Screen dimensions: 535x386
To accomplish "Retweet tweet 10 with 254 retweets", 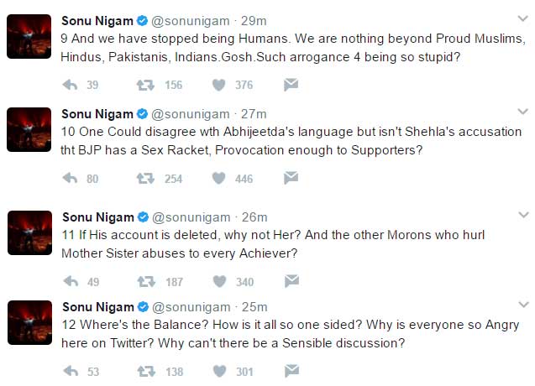I will click(x=144, y=178).
